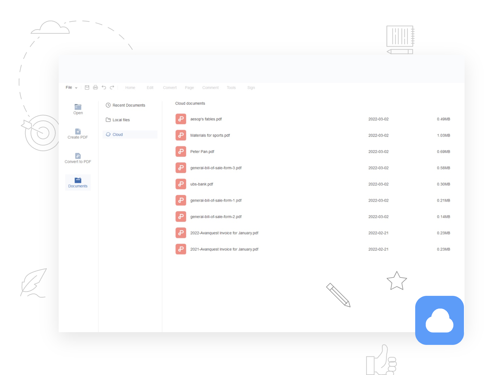Select the Documents sidebar icon

click(78, 180)
